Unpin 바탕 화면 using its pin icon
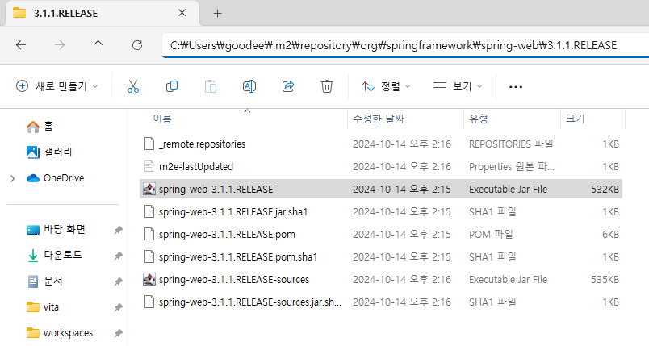This screenshot has height=346, width=649. tap(119, 230)
